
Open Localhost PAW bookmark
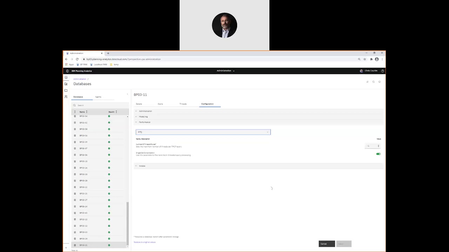[99, 64]
